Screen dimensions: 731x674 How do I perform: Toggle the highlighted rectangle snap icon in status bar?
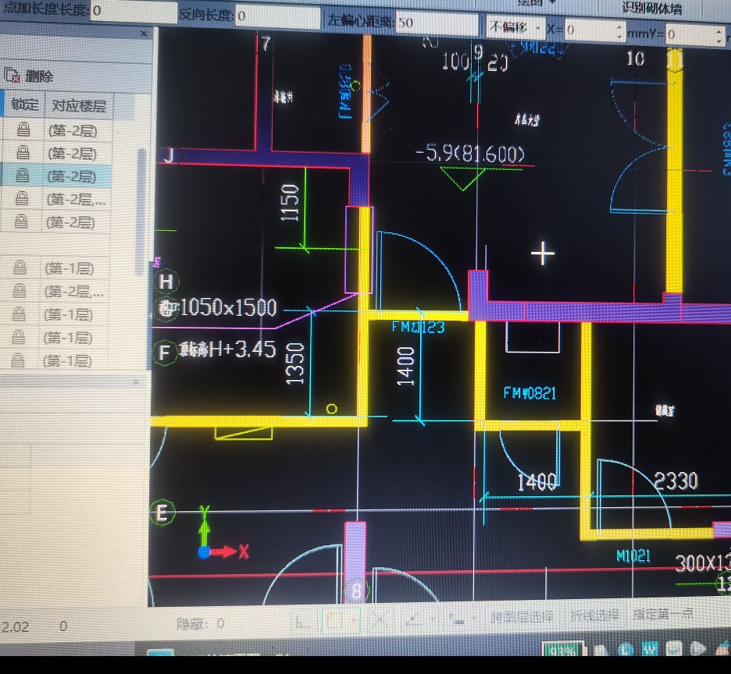click(x=334, y=619)
